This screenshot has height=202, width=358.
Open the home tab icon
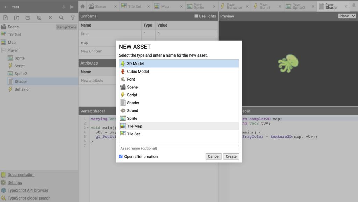click(83, 7)
